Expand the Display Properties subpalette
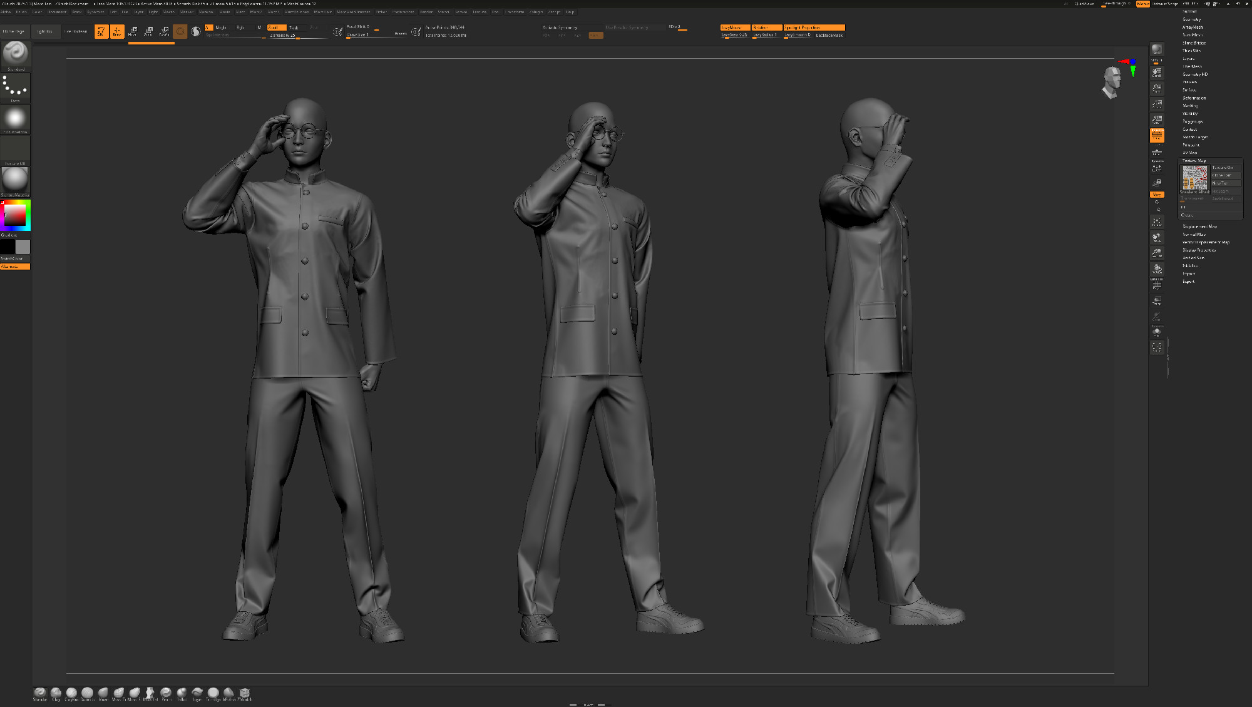The image size is (1252, 707). point(1199,250)
